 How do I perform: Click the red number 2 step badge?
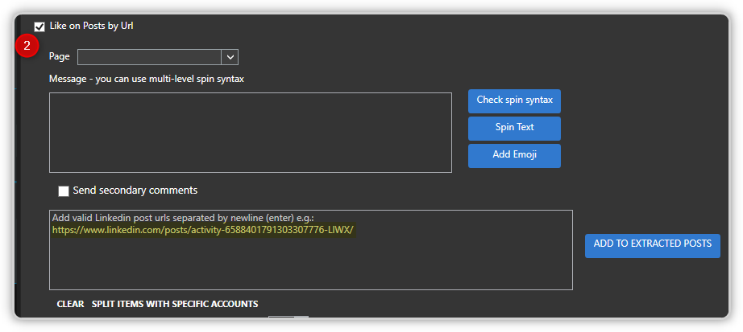(x=27, y=47)
